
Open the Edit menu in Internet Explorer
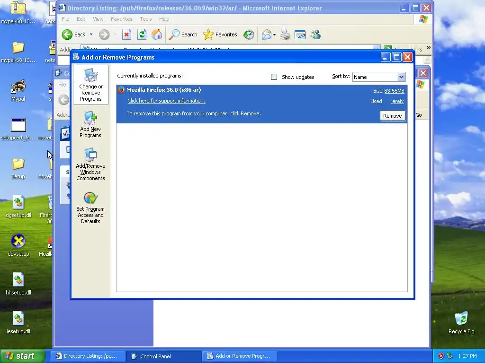point(81,19)
